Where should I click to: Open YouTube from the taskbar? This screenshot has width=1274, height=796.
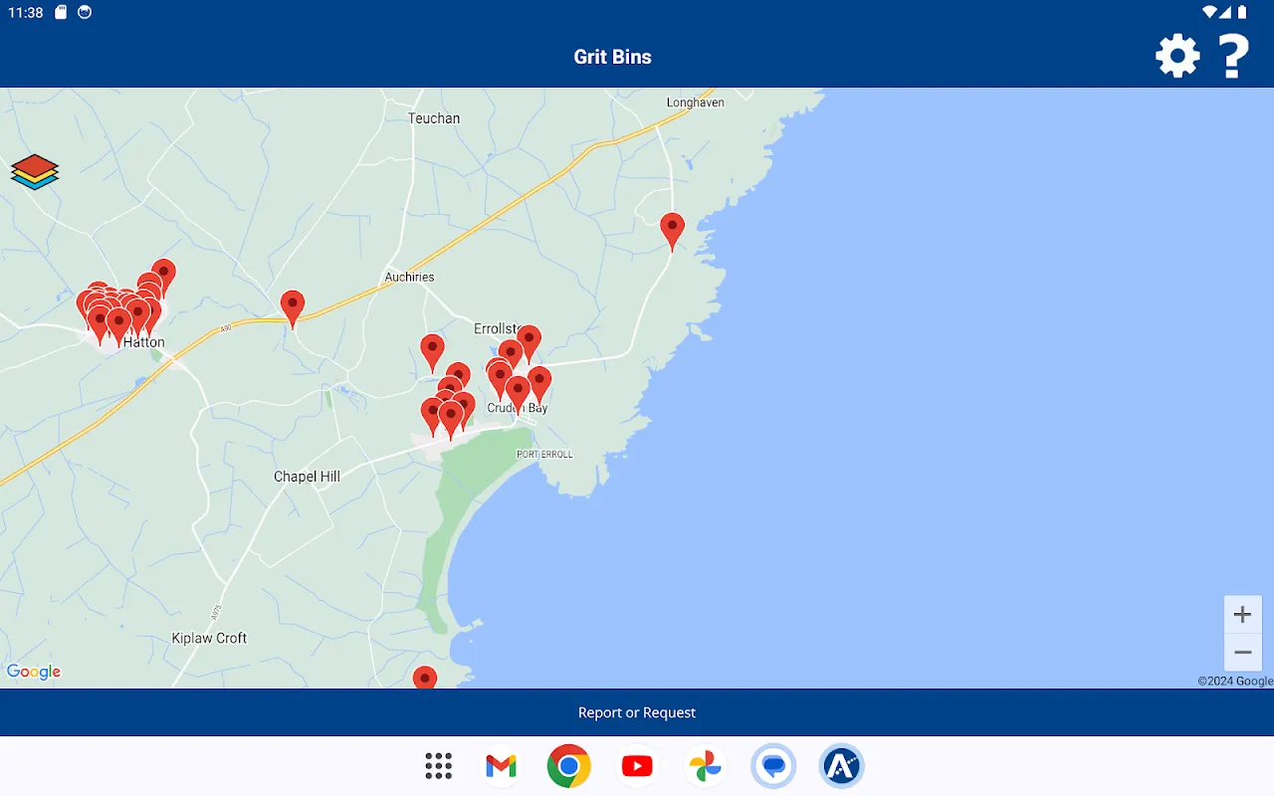tap(637, 766)
